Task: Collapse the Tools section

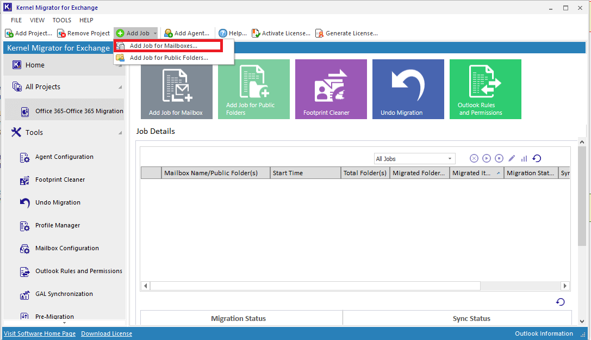Action: pos(120,133)
